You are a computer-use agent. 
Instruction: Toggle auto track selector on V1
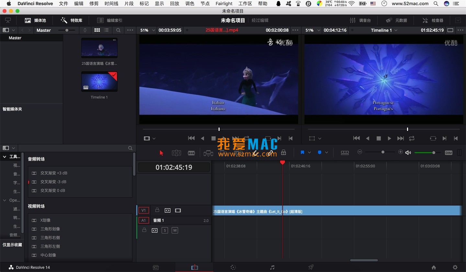click(167, 211)
